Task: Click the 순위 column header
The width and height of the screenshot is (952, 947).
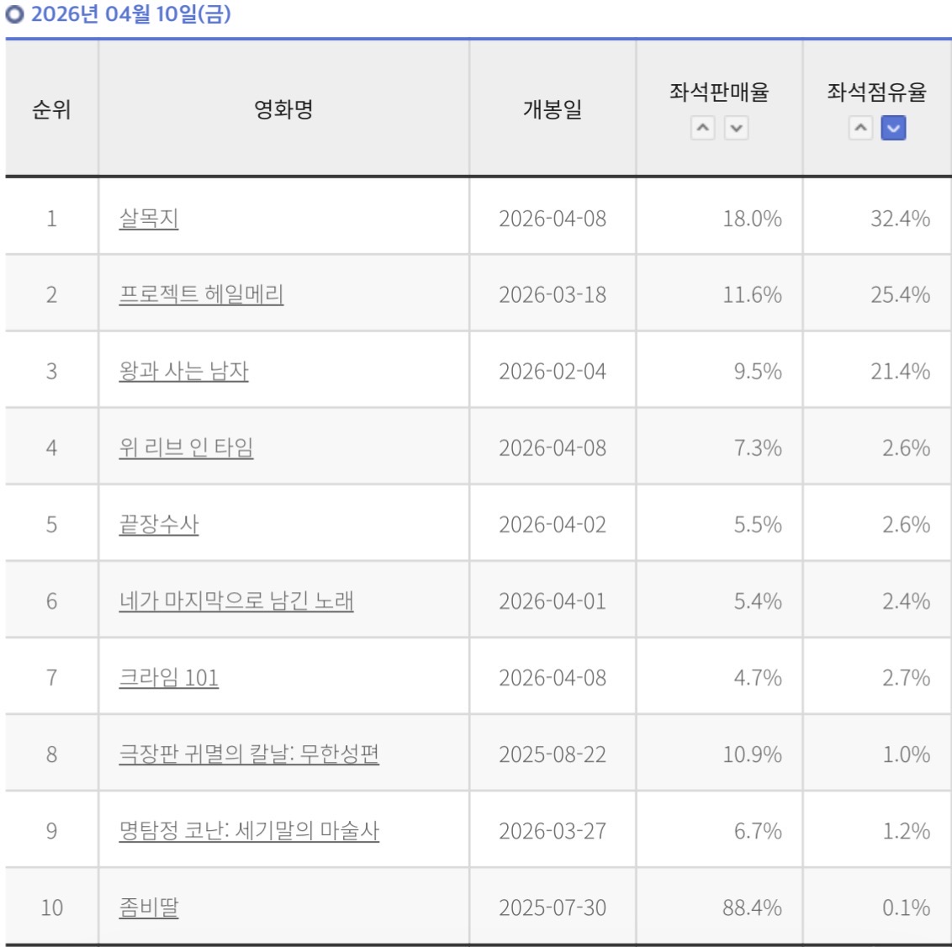Action: click(51, 109)
